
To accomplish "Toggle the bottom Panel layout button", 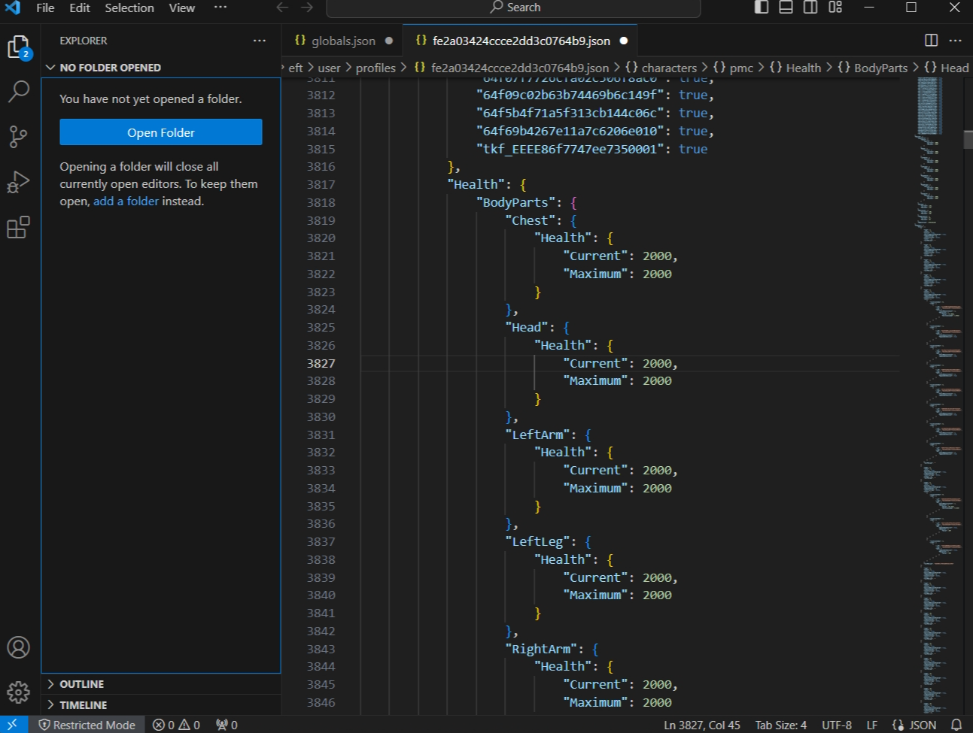I will pyautogui.click(x=786, y=8).
